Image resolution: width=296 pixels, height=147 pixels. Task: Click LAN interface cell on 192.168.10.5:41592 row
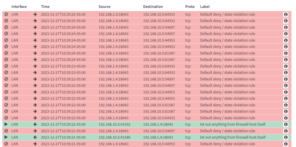[x=15, y=124]
